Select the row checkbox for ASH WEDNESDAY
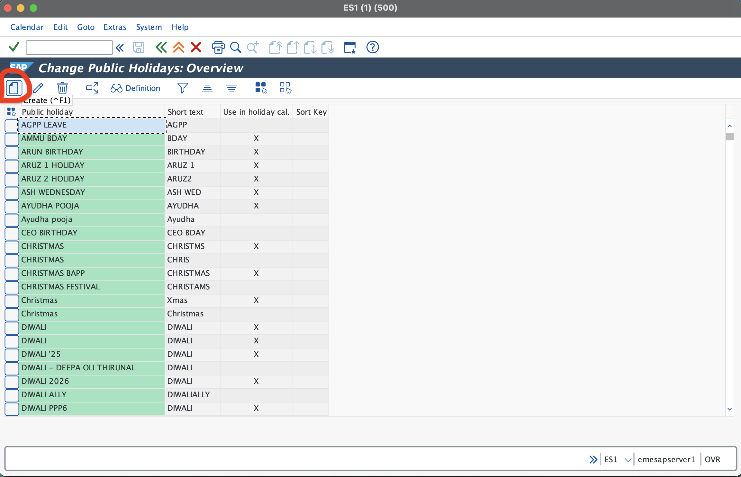Image resolution: width=741 pixels, height=477 pixels. (x=12, y=193)
